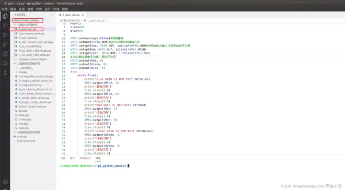Open the Search view in activity bar
Viewport: 345px width, 190px height.
(x=5, y=26)
